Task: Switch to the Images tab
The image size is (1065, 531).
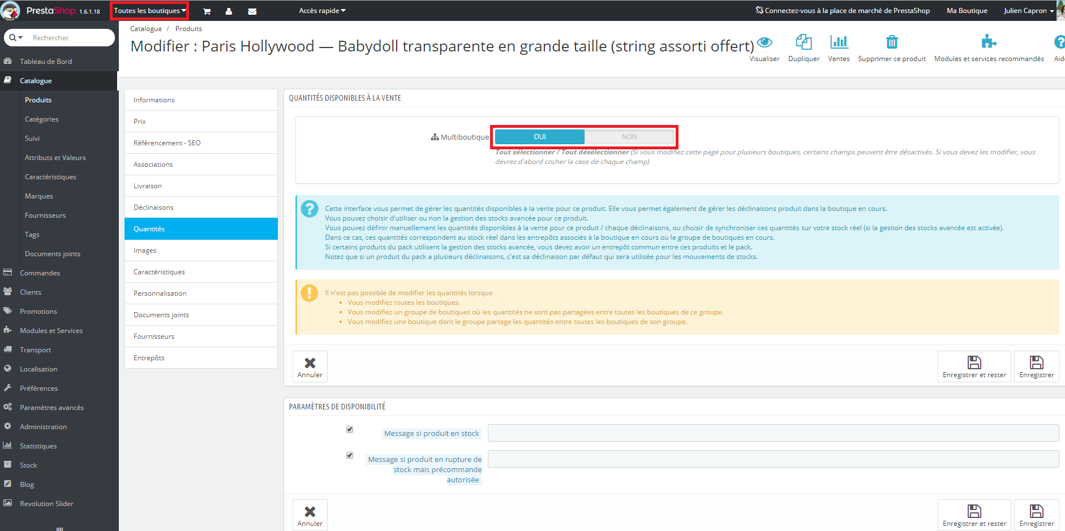Action: pos(201,251)
